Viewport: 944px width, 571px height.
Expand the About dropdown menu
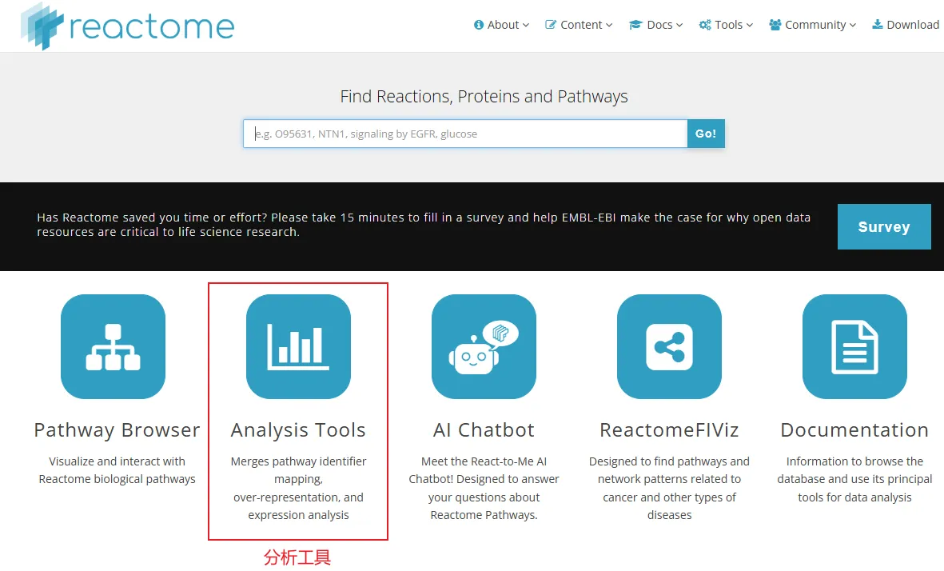click(502, 25)
